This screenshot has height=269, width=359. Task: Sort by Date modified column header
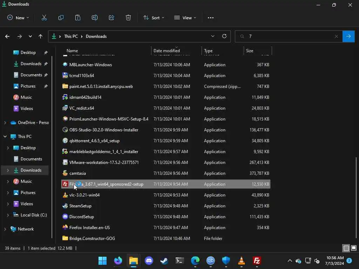pos(176,51)
